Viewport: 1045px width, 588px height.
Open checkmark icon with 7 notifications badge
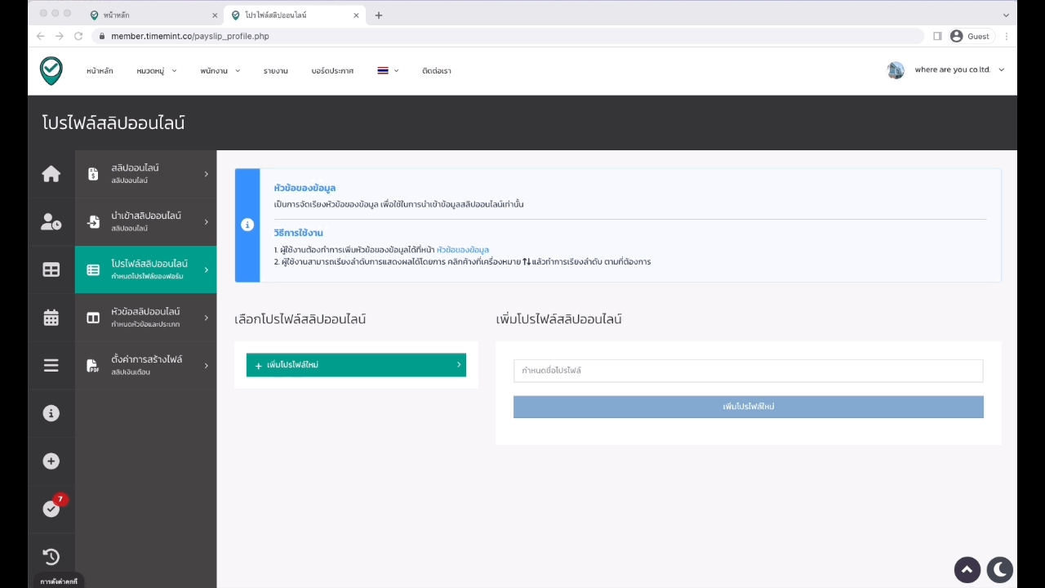coord(51,509)
